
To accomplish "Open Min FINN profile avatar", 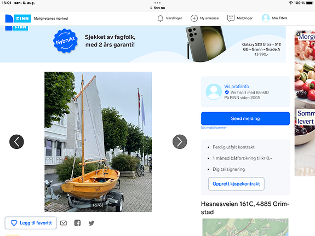I will coord(265,18).
